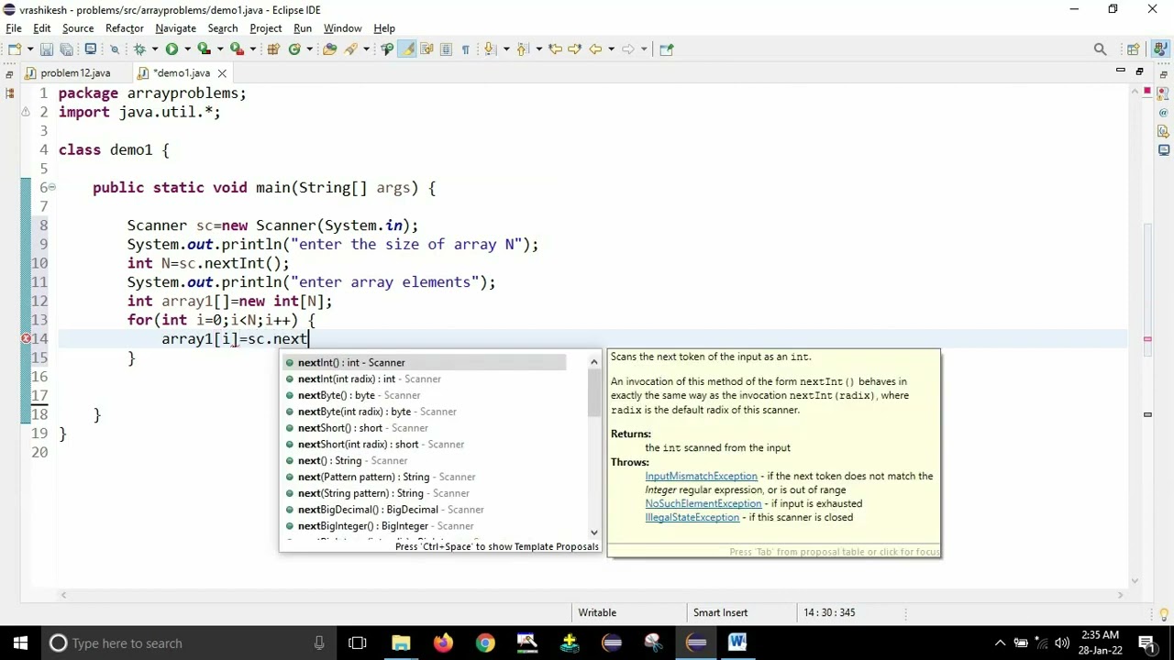Navigate Back using yellow left arrow
The width and height of the screenshot is (1174, 660).
(x=595, y=49)
